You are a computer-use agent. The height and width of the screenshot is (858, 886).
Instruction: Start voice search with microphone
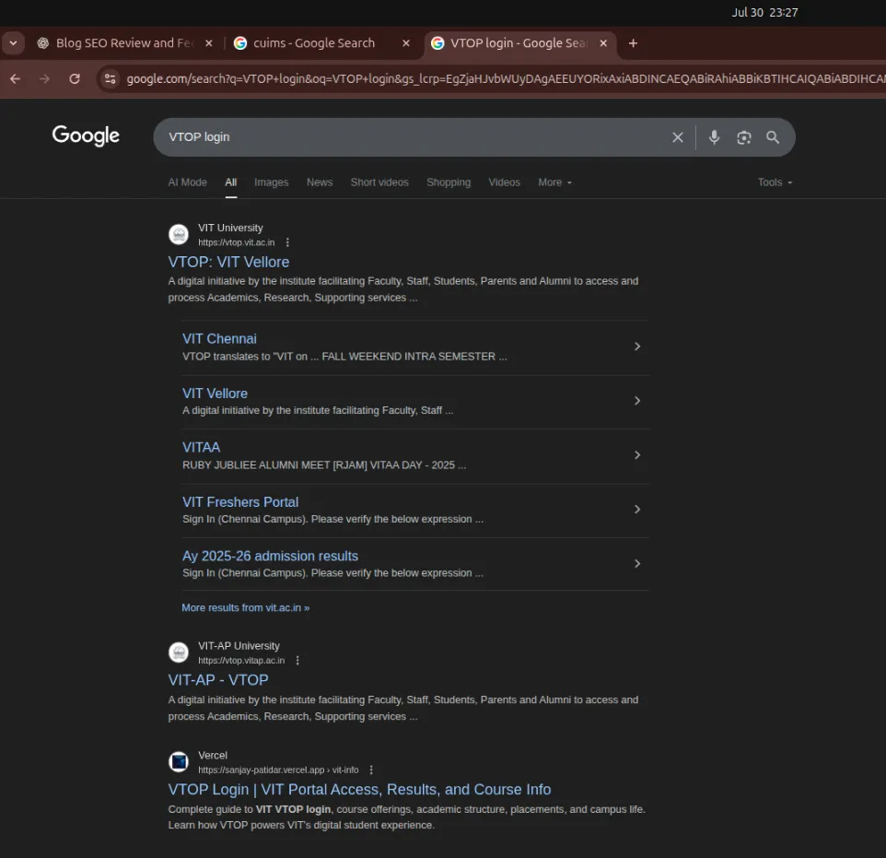click(714, 137)
